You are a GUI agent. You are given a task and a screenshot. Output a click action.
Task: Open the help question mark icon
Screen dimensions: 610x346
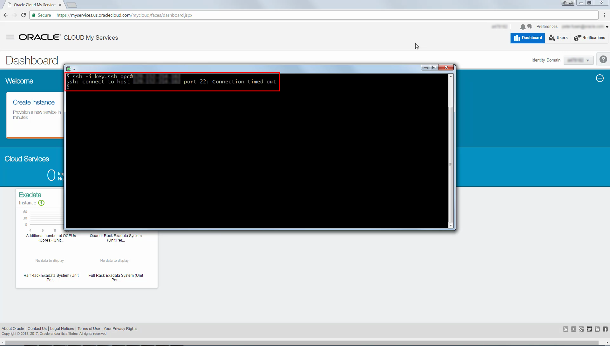(603, 59)
